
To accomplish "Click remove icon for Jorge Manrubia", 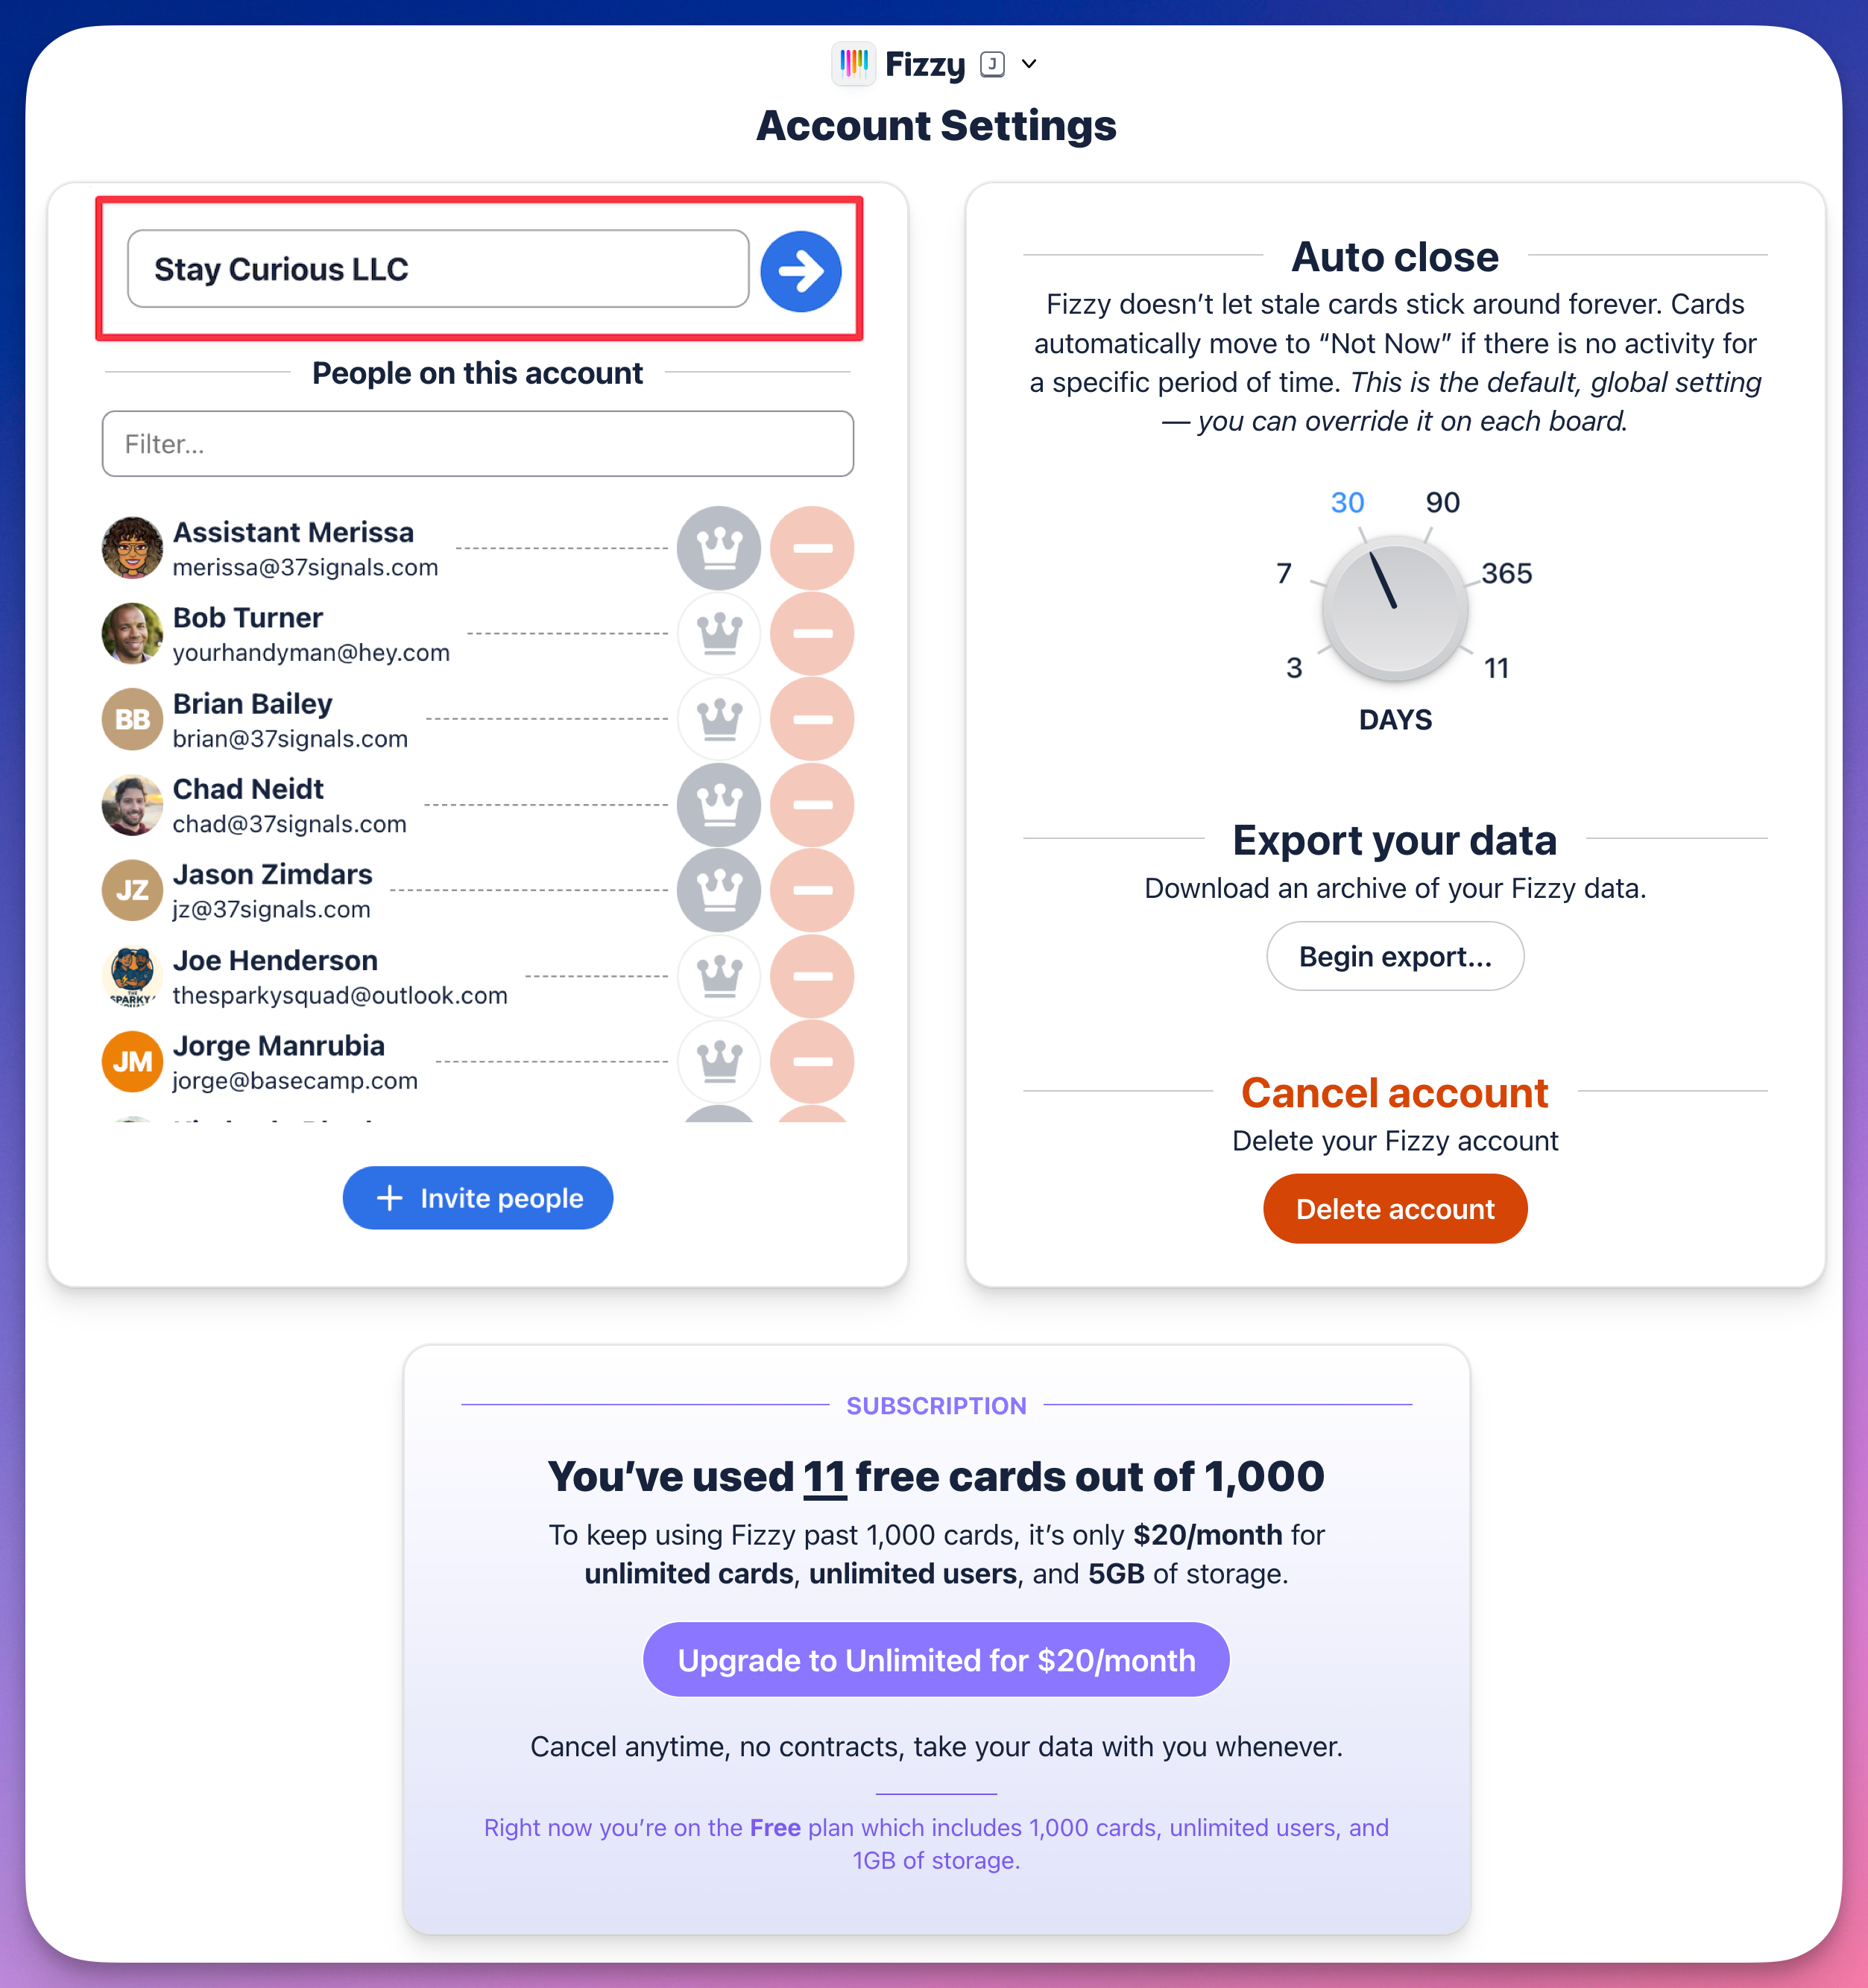I will (812, 1061).
